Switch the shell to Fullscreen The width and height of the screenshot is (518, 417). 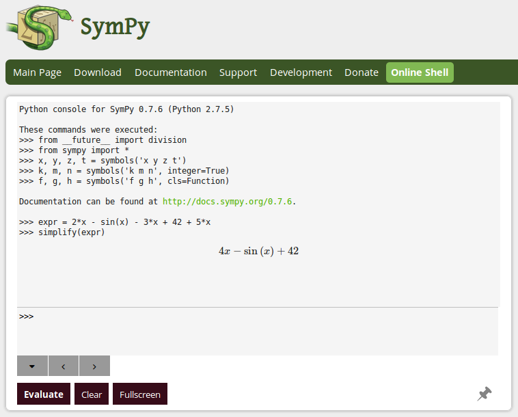[140, 394]
